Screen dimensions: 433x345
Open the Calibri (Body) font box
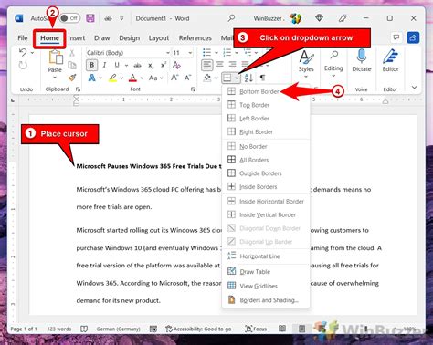pos(128,53)
